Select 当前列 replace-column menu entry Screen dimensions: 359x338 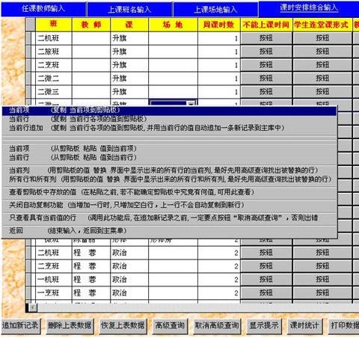pos(169,170)
